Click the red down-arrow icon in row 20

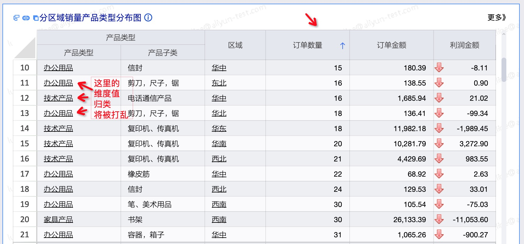click(439, 219)
